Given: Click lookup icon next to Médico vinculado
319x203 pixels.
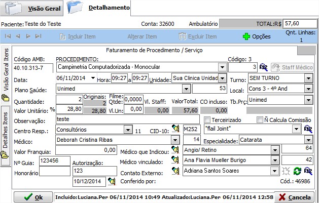Looking at the screenshot, I should click(x=176, y=160).
